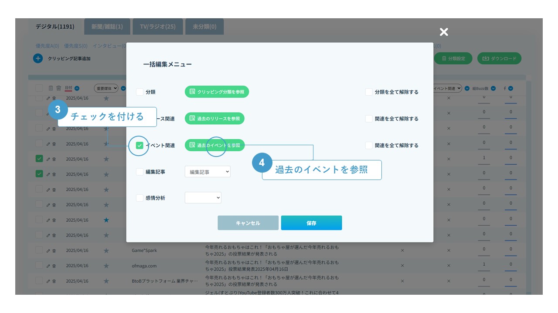Open the 重要媒体 filter dropdown
558x313 pixels.
click(106, 88)
